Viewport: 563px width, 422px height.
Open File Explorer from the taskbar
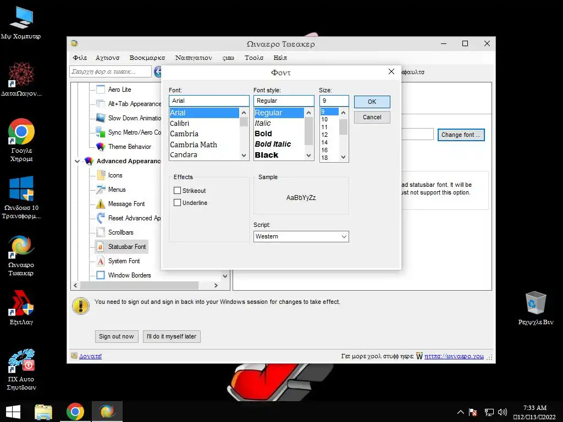pos(43,412)
